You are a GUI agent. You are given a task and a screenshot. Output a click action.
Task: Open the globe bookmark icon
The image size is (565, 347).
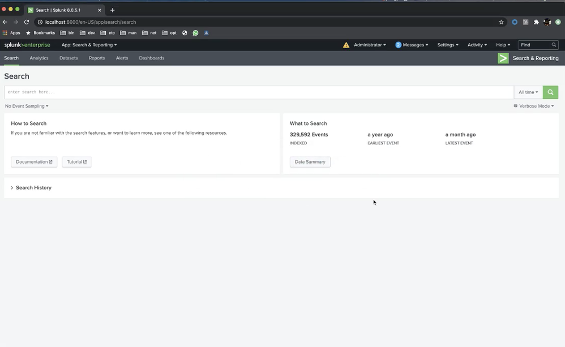click(x=185, y=33)
